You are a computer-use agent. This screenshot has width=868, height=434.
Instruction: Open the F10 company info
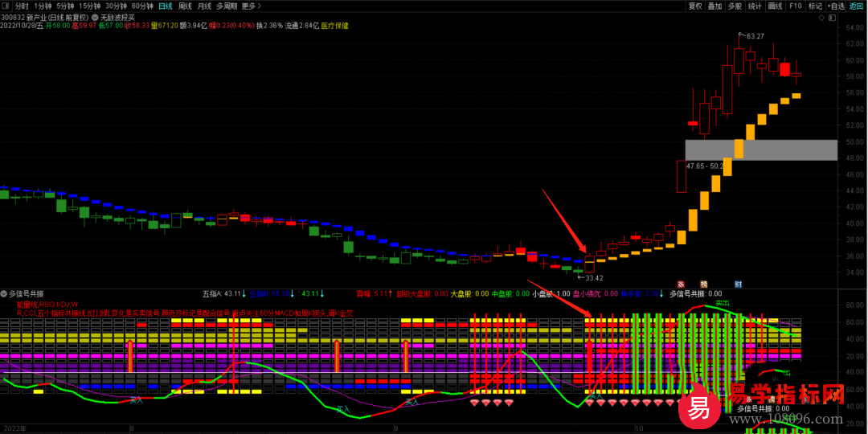795,6
